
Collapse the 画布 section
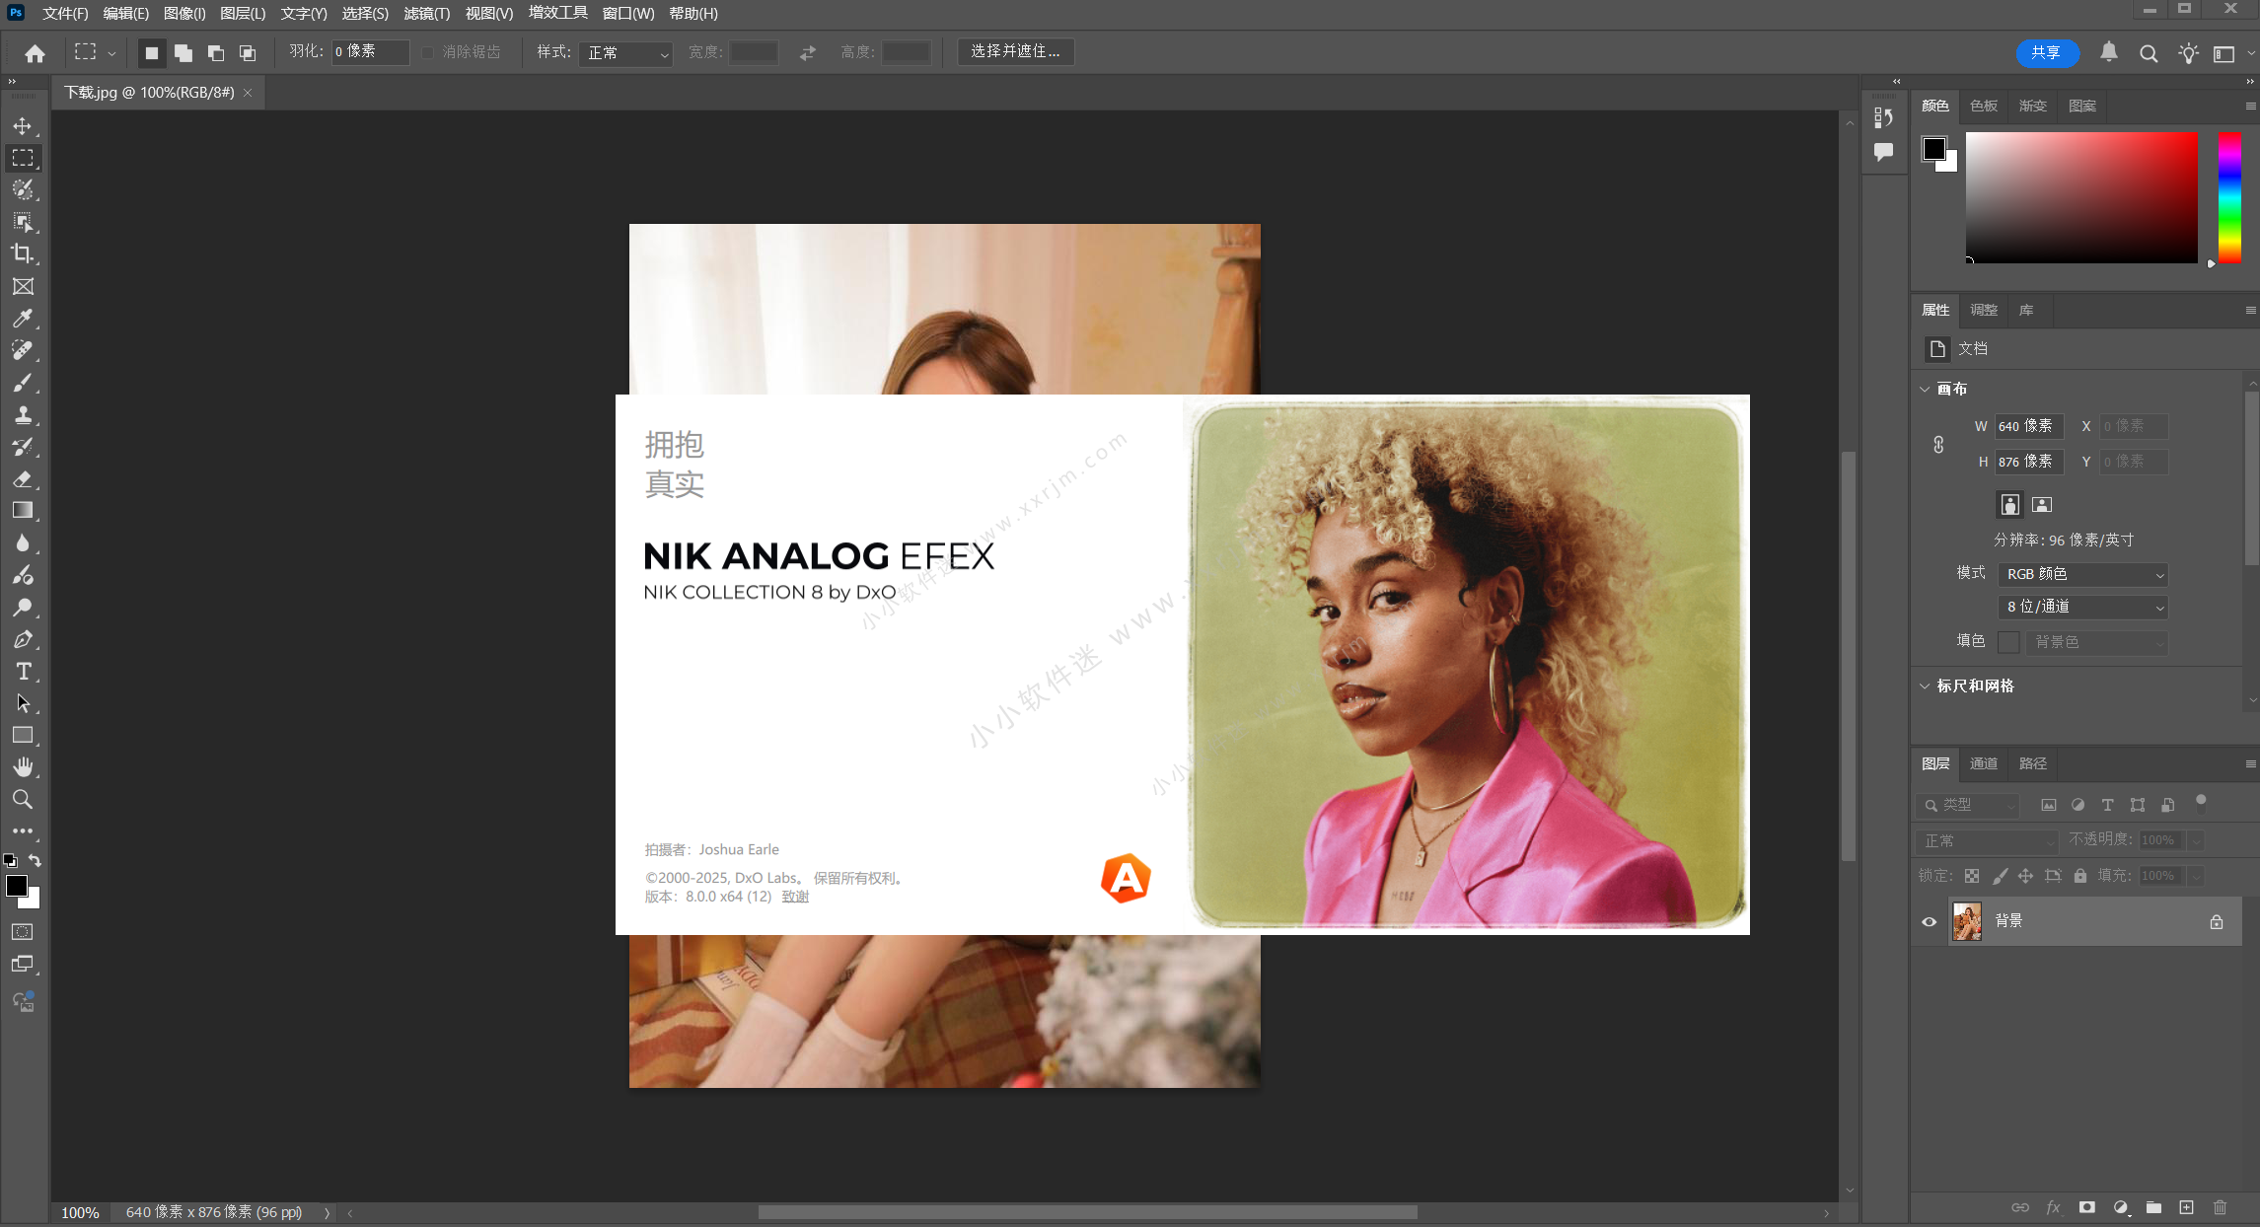[1925, 389]
